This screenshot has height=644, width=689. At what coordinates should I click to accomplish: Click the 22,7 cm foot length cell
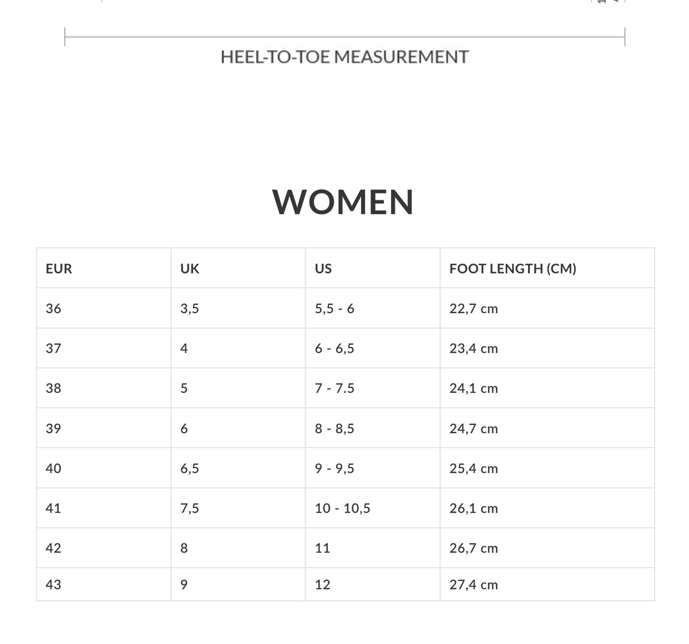pos(547,308)
